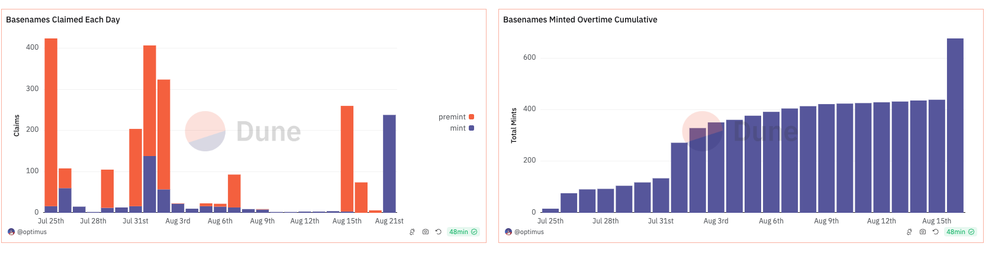Click the optimus avatar in the Claimed Each Day panel

tap(11, 232)
